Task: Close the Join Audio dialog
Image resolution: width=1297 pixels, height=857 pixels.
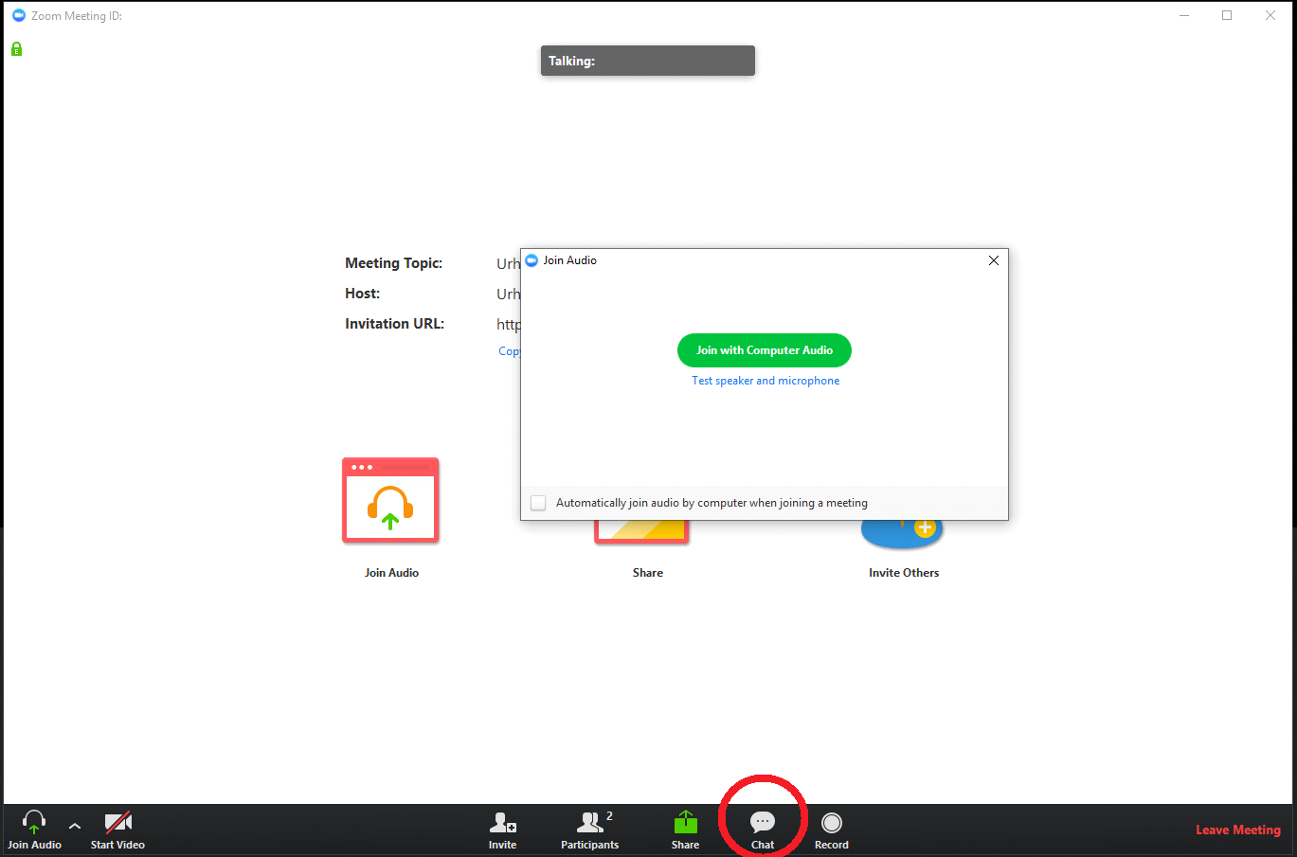Action: pyautogui.click(x=993, y=260)
